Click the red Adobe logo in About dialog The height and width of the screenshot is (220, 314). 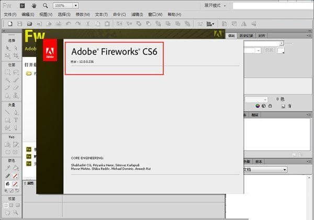(x=50, y=50)
